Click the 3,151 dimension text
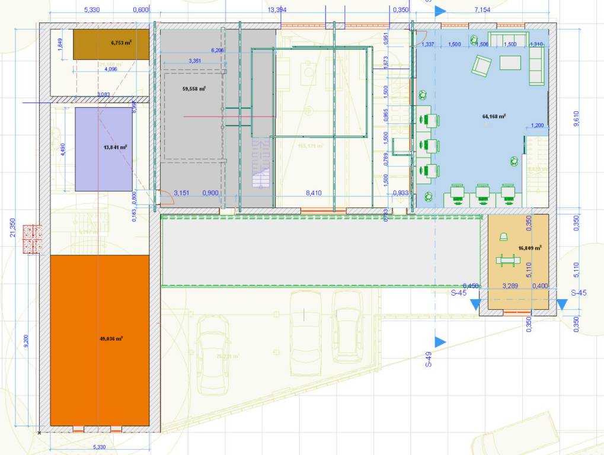 click(x=181, y=193)
